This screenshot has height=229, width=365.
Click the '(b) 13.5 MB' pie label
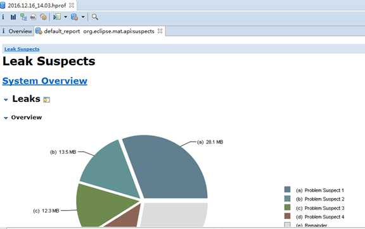pos(63,152)
